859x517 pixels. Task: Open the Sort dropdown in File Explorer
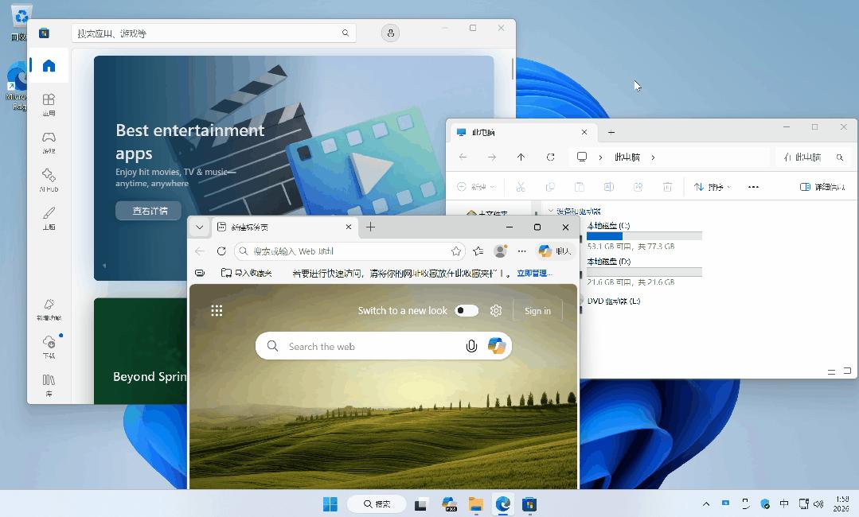coord(713,187)
